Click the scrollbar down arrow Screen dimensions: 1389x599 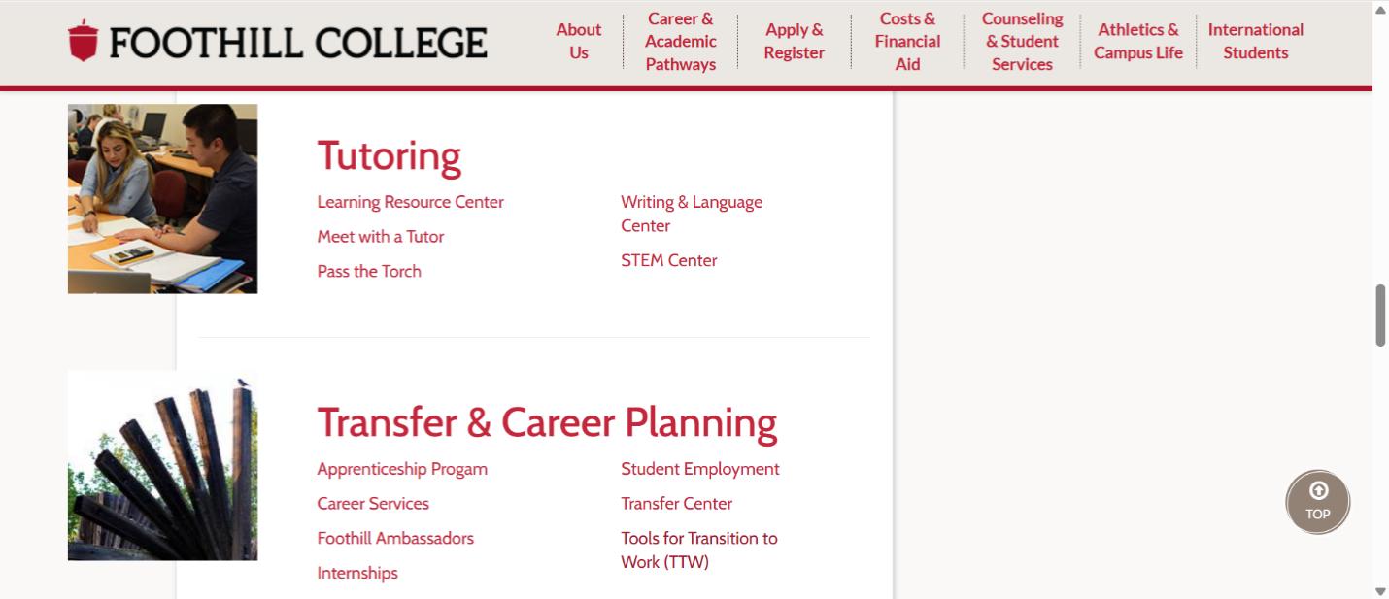[1380, 590]
